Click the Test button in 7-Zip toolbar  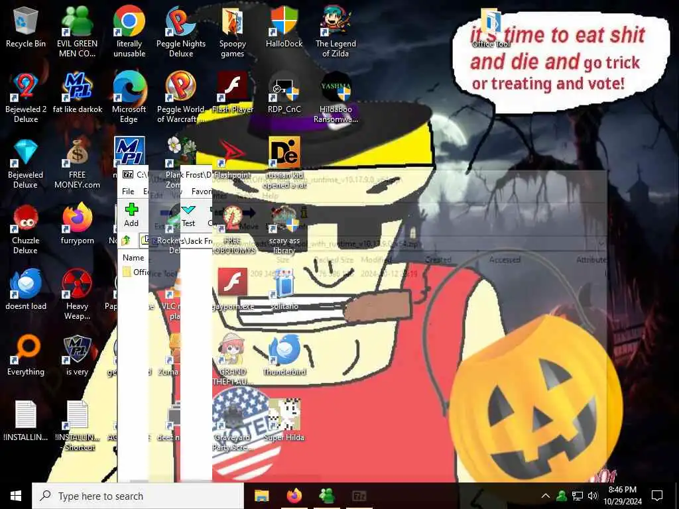tap(188, 215)
